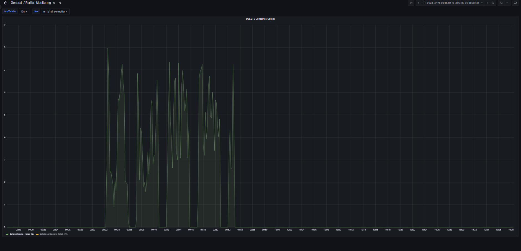Open the DELETE Container/Object panel menu
521x251 pixels.
click(x=260, y=19)
